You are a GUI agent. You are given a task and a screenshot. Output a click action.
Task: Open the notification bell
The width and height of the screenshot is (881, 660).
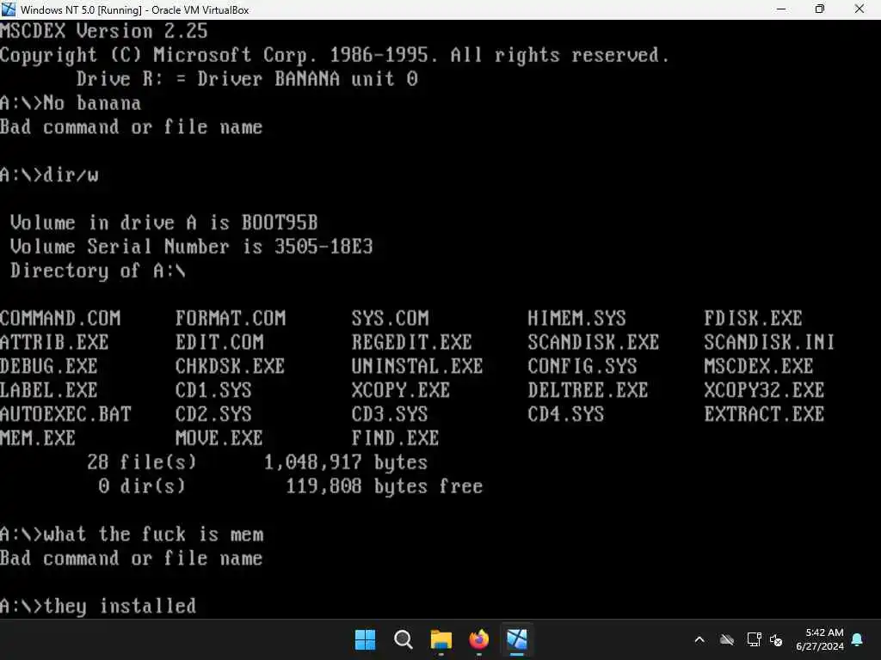click(x=858, y=639)
